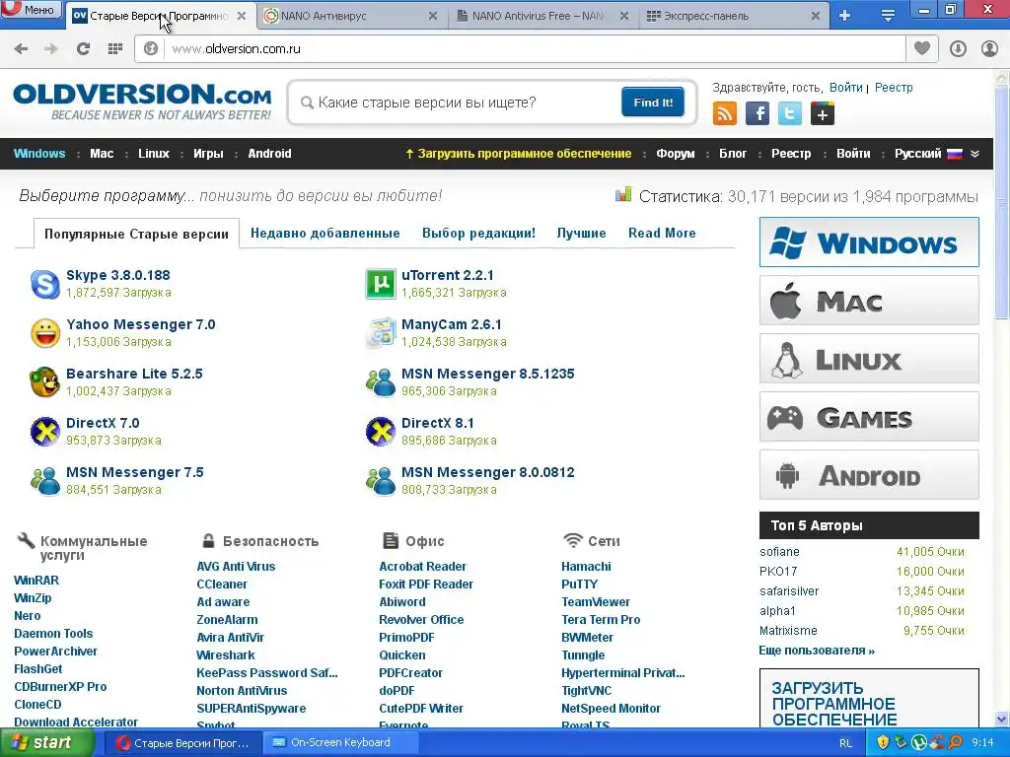Switch to the Экспресс-панель tab

[735, 16]
